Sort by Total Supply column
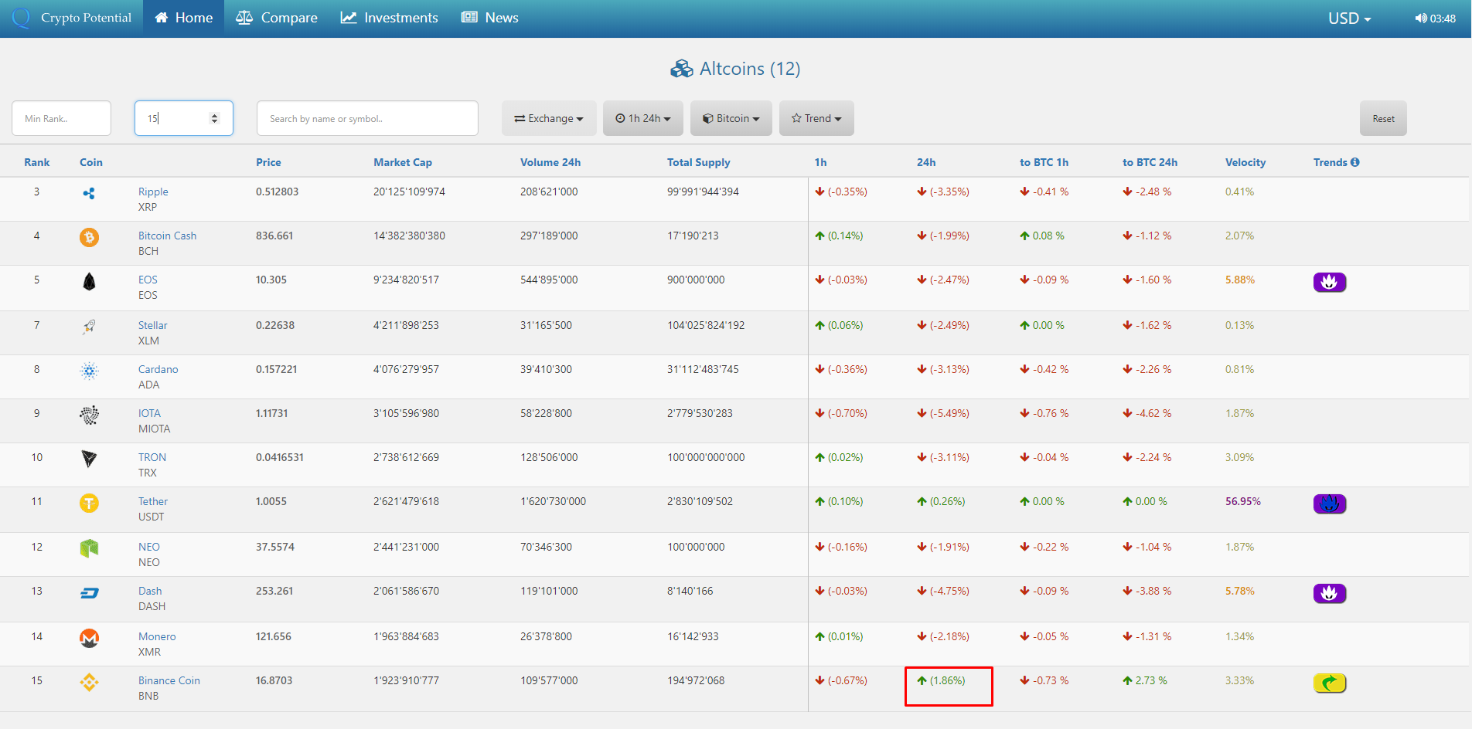 [699, 162]
